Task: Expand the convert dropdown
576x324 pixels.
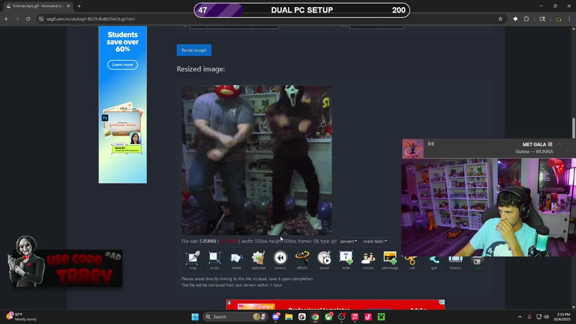Action: [348, 241]
